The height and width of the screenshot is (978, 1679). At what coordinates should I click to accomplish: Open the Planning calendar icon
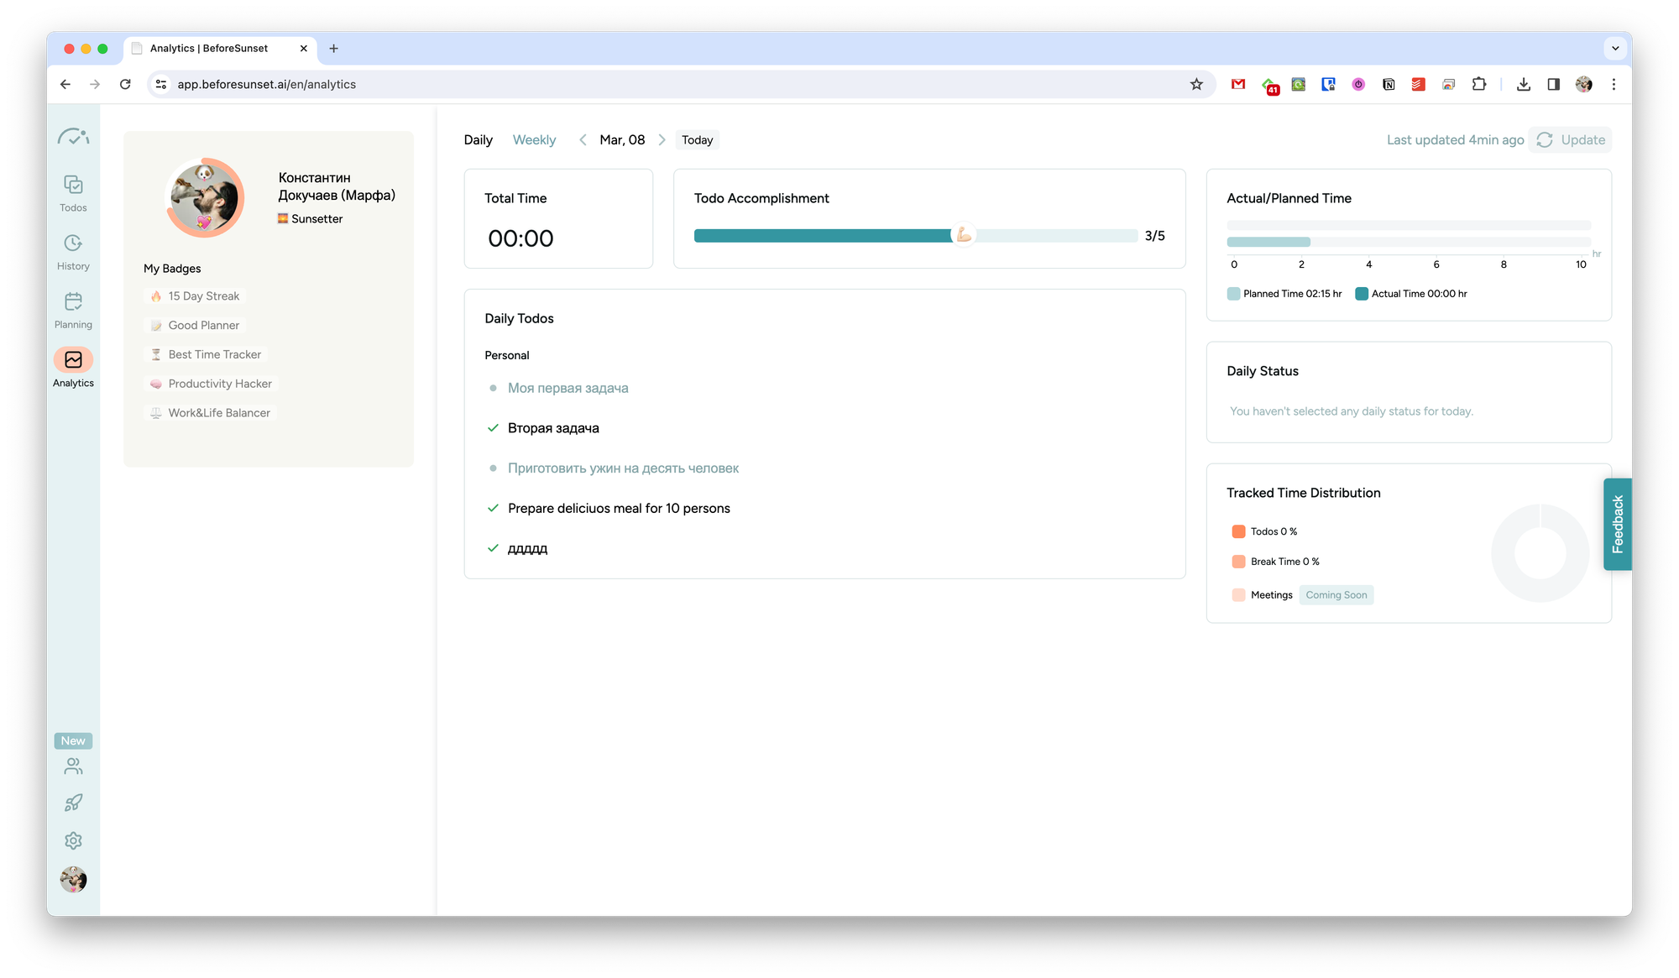73,302
